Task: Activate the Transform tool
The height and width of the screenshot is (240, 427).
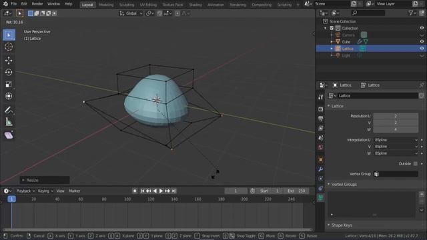Action: (x=9, y=96)
